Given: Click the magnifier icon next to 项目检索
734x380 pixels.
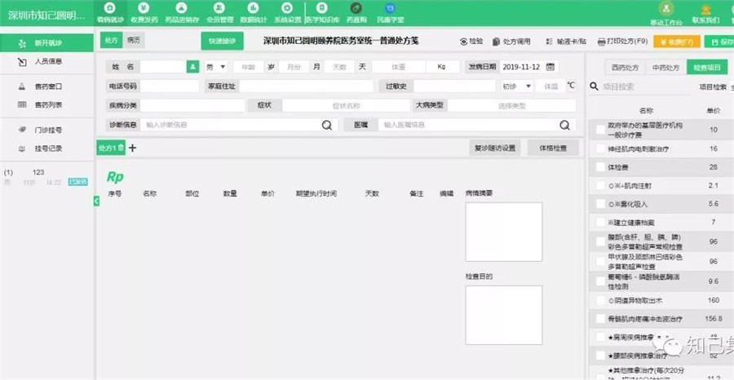Looking at the screenshot, I should pyautogui.click(x=594, y=86).
